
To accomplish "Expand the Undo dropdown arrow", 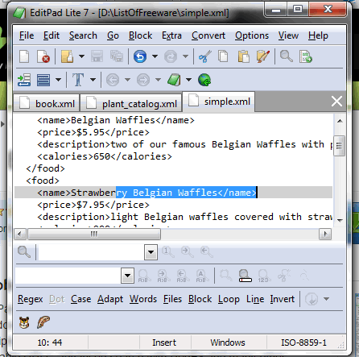I will [x=155, y=56].
